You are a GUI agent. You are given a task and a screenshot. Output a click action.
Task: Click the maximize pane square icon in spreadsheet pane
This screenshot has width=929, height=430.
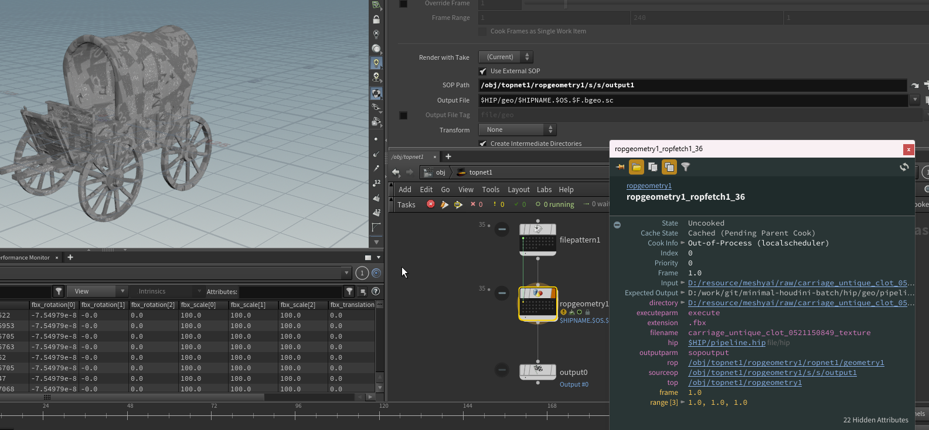[368, 258]
